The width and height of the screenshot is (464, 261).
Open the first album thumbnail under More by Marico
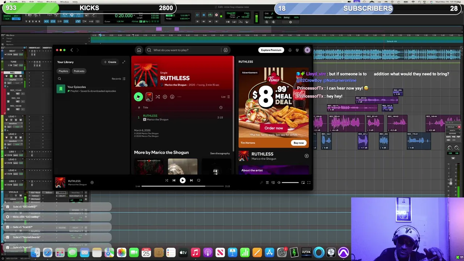tap(149, 166)
